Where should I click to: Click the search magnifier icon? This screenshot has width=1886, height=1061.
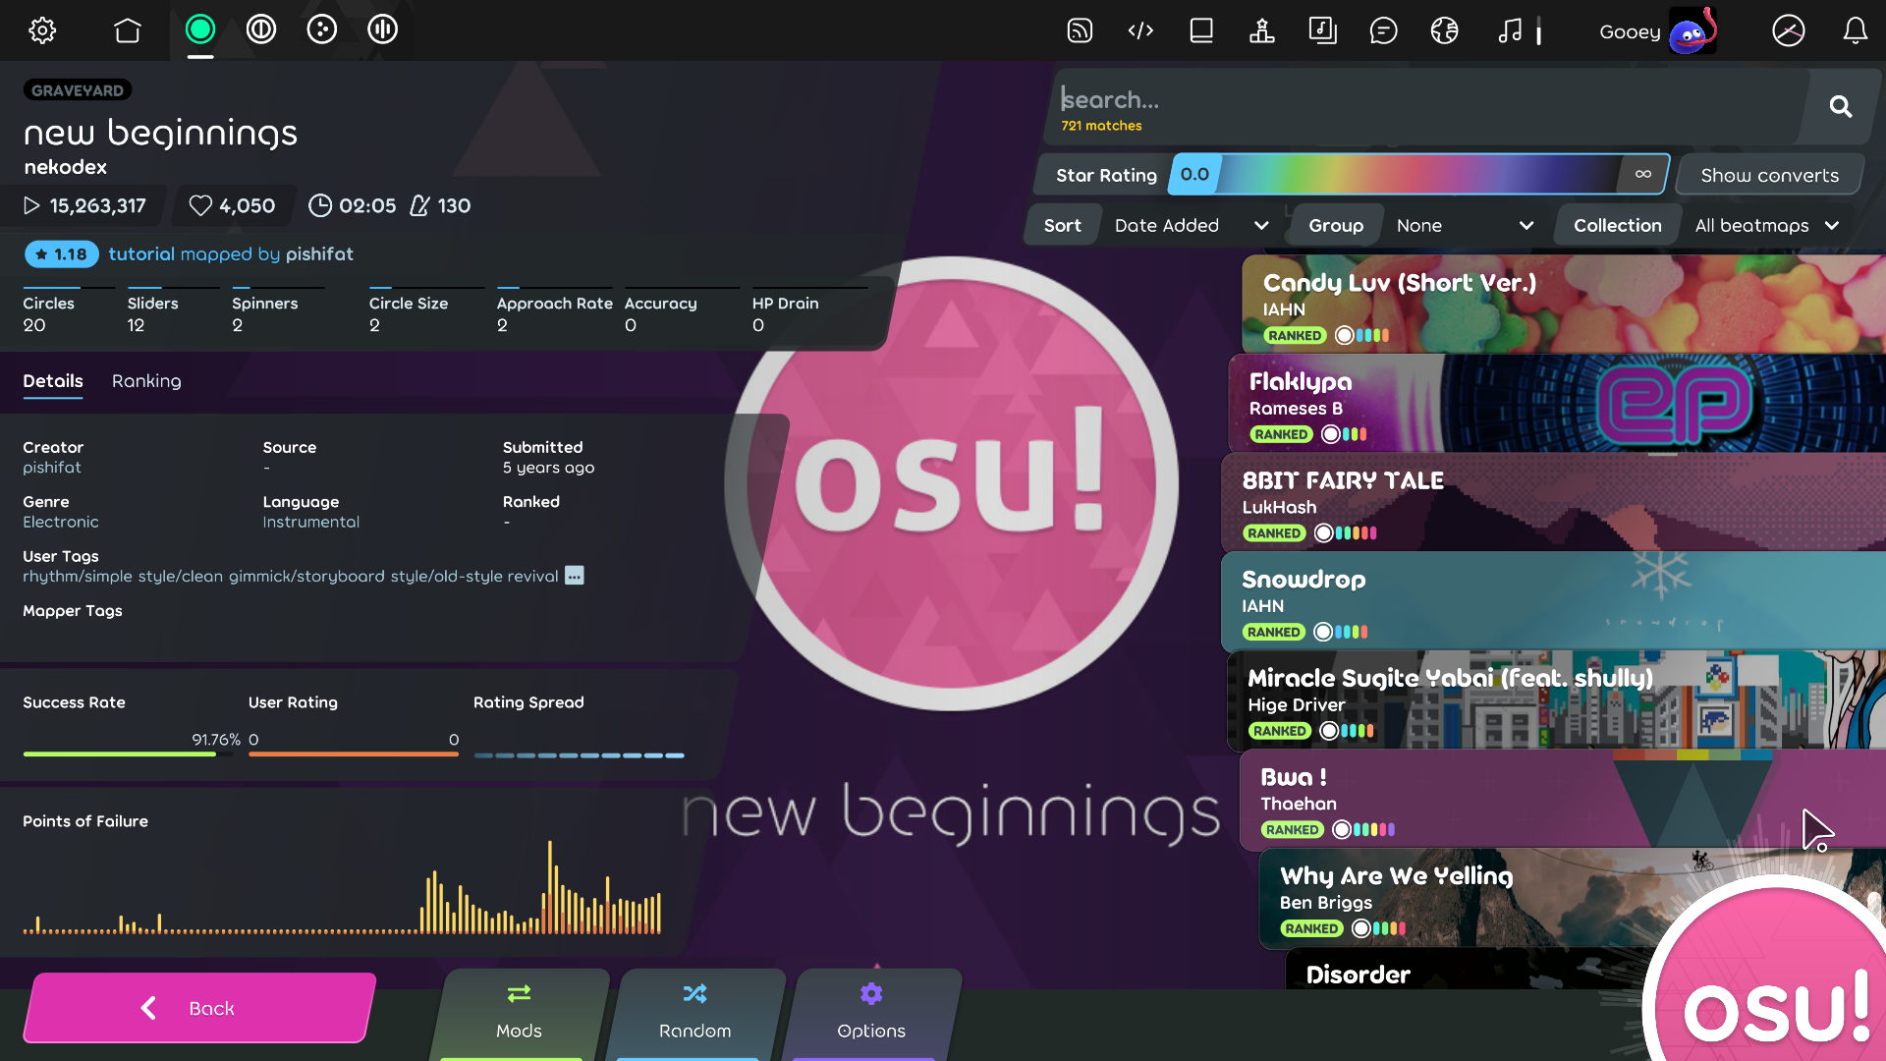click(x=1841, y=106)
